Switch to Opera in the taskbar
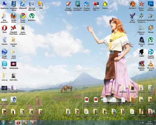Screen dimensions: 156x125 [x=18, y=123]
